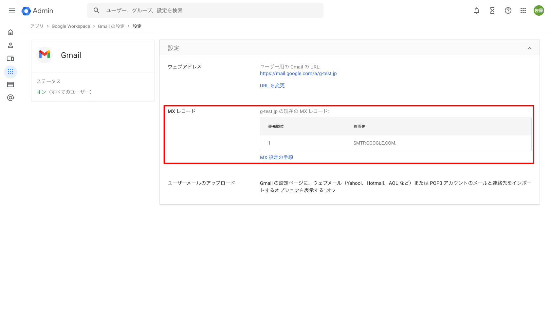Open the mail.google.com/a/g-test.jp URL link
Image resolution: width=550 pixels, height=315 pixels.
pos(298,73)
